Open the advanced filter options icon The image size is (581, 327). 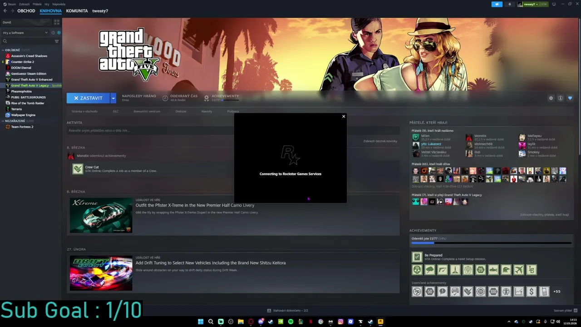(57, 41)
